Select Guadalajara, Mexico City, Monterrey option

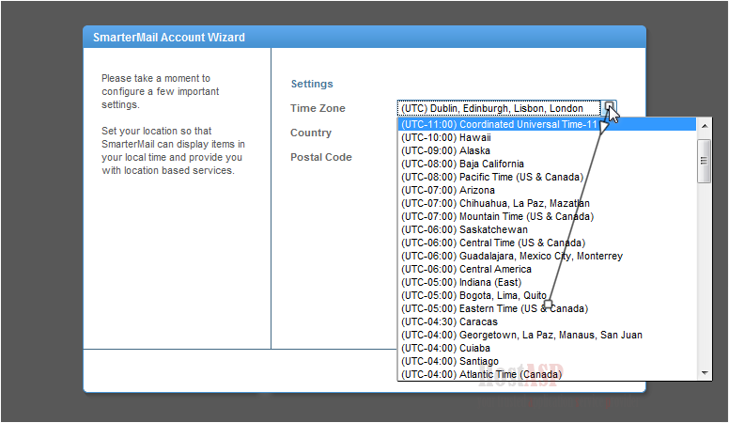pos(511,256)
